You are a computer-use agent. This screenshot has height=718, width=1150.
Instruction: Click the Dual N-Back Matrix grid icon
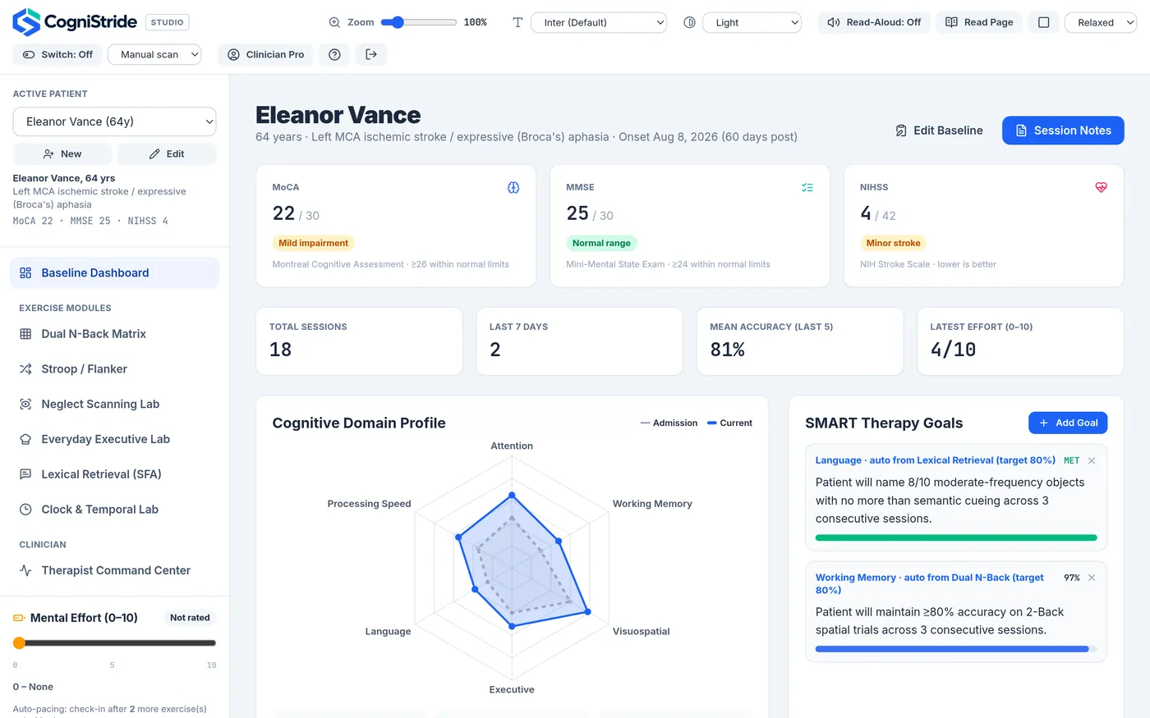pos(25,334)
